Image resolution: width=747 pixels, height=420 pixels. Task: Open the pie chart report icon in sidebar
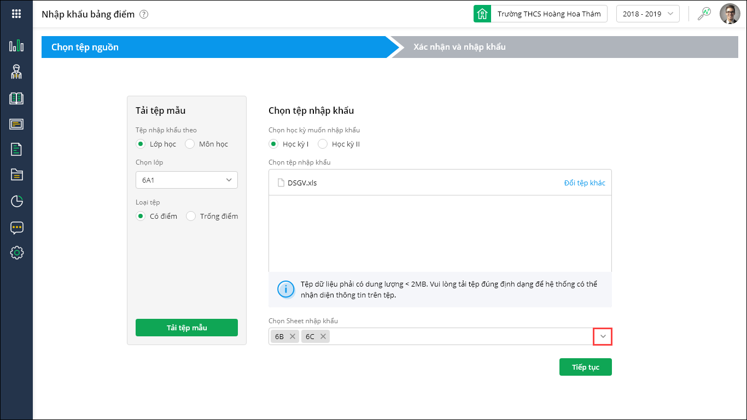pyautogui.click(x=16, y=201)
